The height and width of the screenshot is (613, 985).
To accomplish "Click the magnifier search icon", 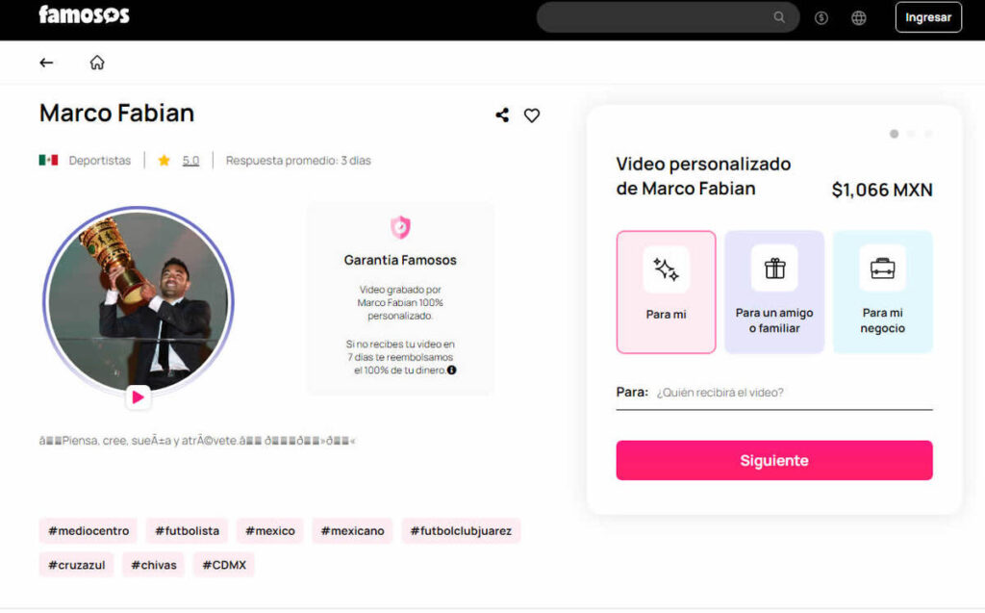I will coord(779,17).
